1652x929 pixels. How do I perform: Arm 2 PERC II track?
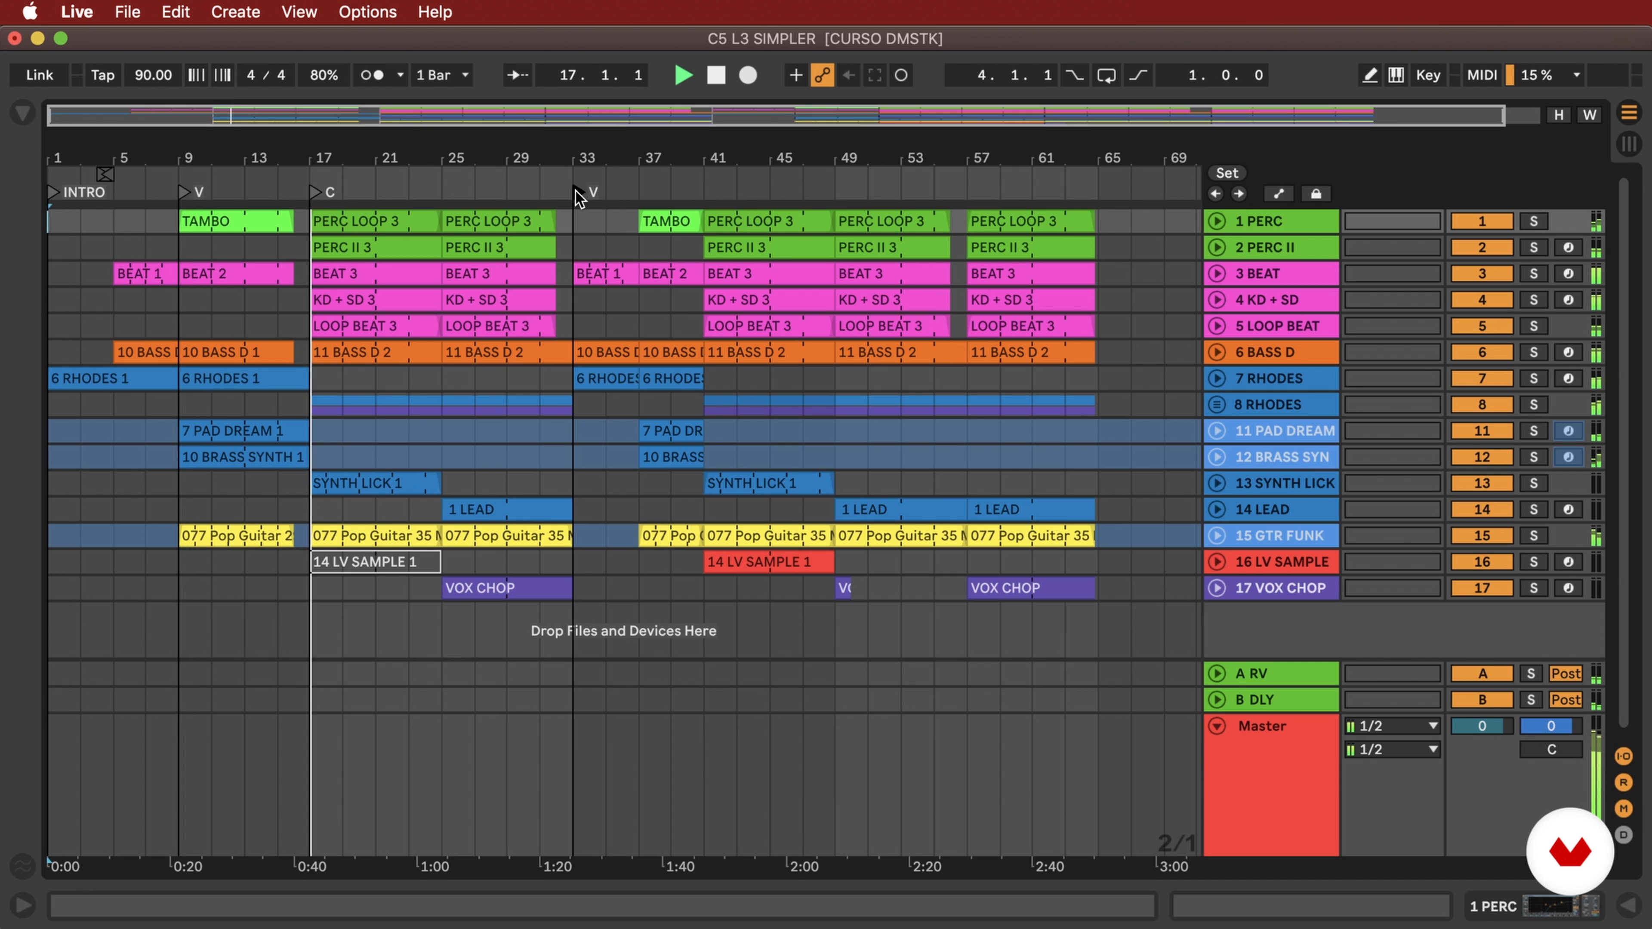coord(1568,247)
